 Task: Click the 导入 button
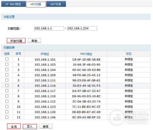pyautogui.click(x=30, y=127)
